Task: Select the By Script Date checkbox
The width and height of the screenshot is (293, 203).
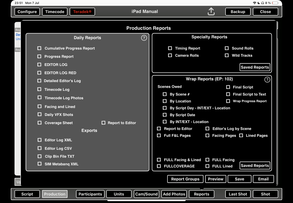Action: click(165, 115)
